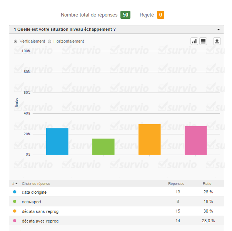This screenshot has width=232, height=231.
Task: Click the green total responses badge 50
Action: click(x=125, y=15)
